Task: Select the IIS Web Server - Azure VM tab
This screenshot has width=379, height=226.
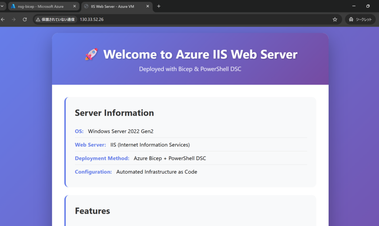Action: [x=113, y=6]
